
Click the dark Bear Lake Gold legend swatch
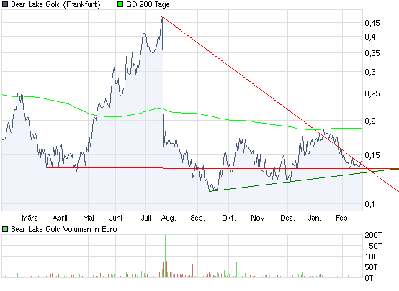[5, 4]
